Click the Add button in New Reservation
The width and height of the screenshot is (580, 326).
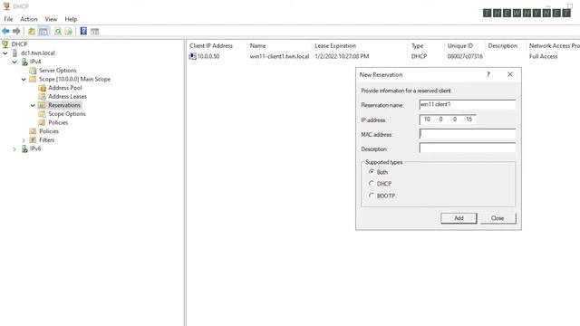(x=459, y=218)
